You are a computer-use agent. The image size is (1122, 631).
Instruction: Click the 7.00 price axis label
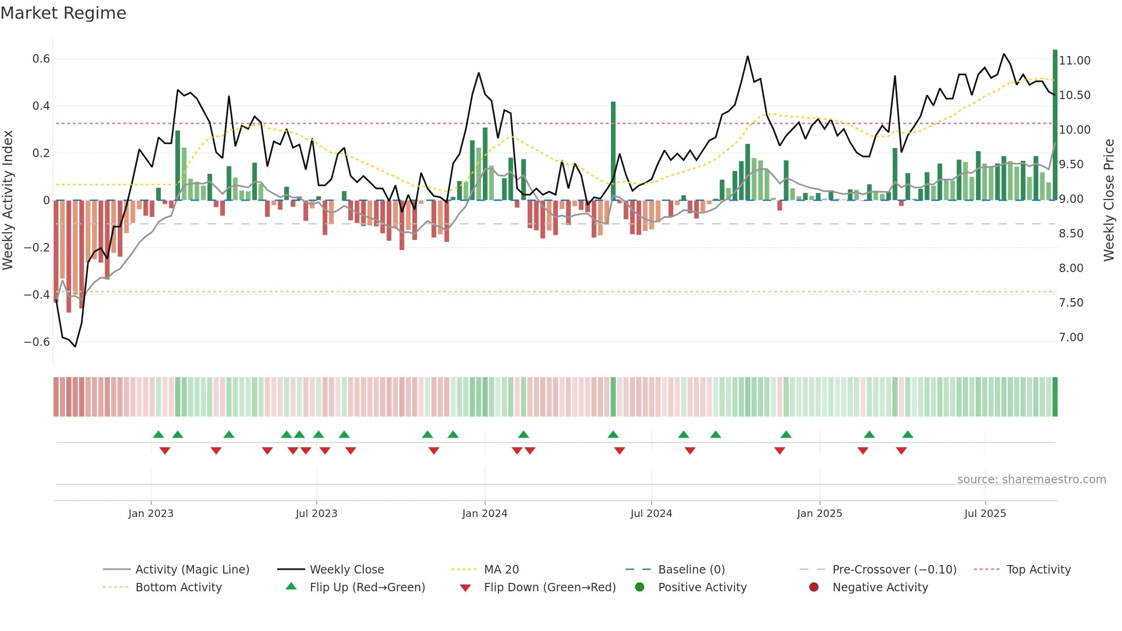(1071, 337)
